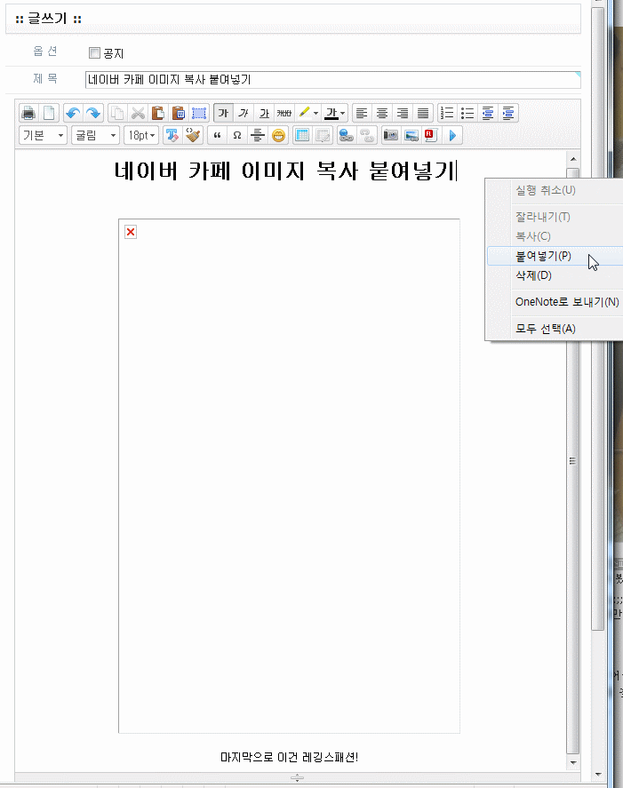Select OneNote로 보내기(N) menu entry
The height and width of the screenshot is (788, 623).
pos(566,302)
